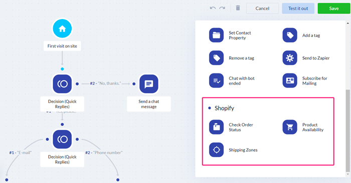
Task: Select the lower Decision Quick Replies node icon
Action: [x=62, y=139]
